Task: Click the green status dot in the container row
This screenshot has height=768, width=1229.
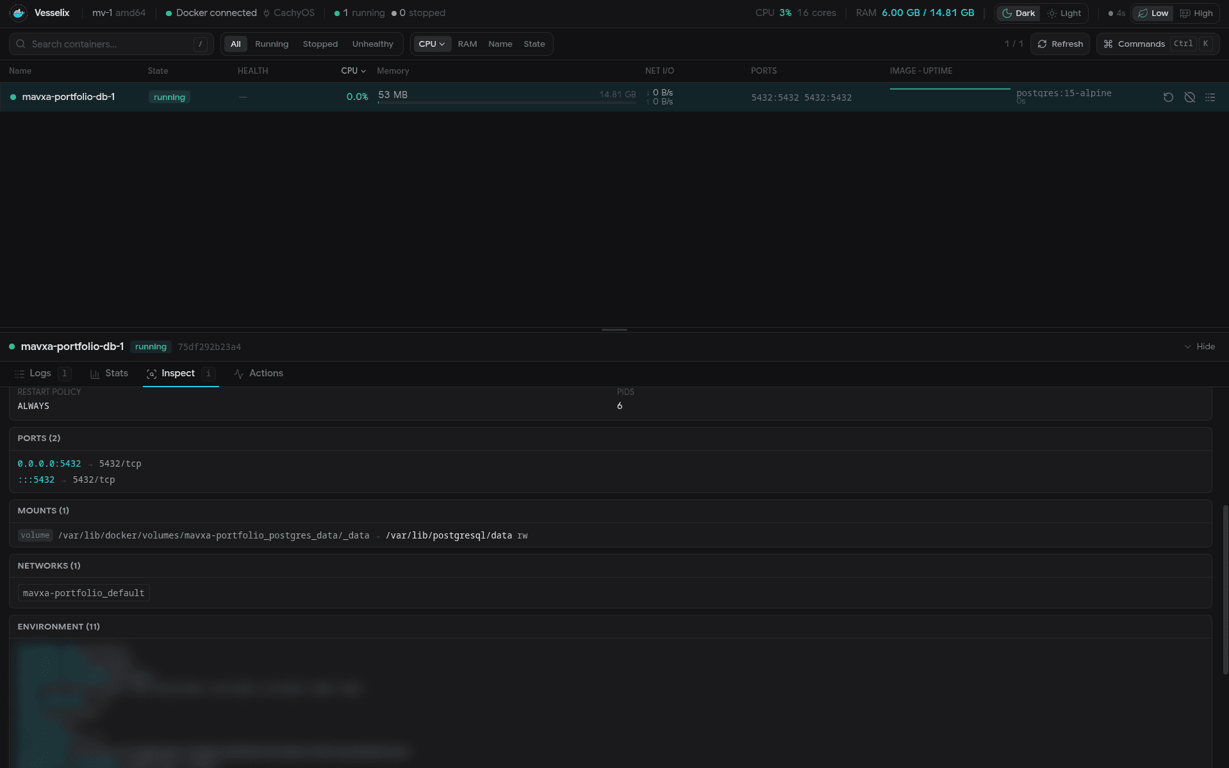Action: point(13,97)
